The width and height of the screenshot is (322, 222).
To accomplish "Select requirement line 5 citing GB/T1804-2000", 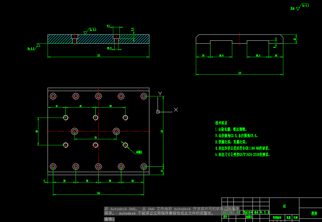I will (243, 155).
